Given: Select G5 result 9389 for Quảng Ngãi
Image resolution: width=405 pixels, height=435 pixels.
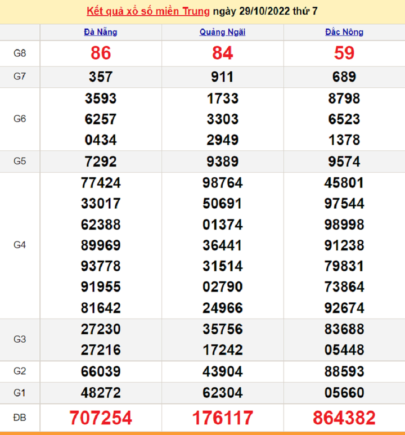Looking at the screenshot, I should (222, 162).
